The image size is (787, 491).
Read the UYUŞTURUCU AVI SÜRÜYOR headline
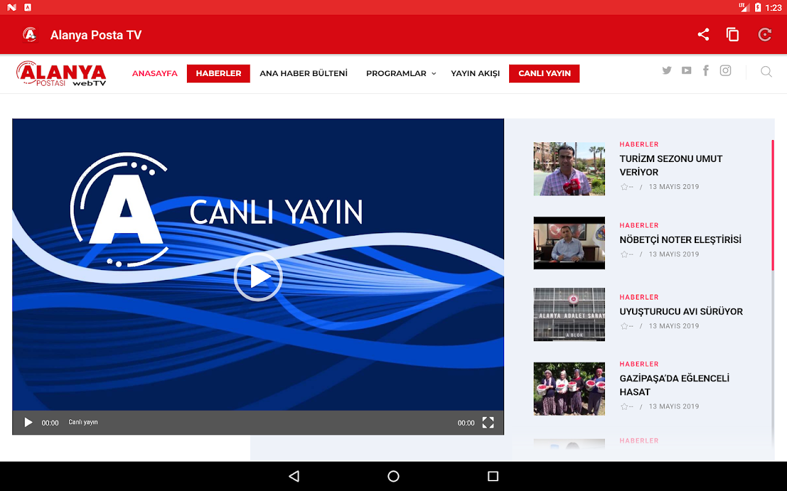tap(681, 311)
